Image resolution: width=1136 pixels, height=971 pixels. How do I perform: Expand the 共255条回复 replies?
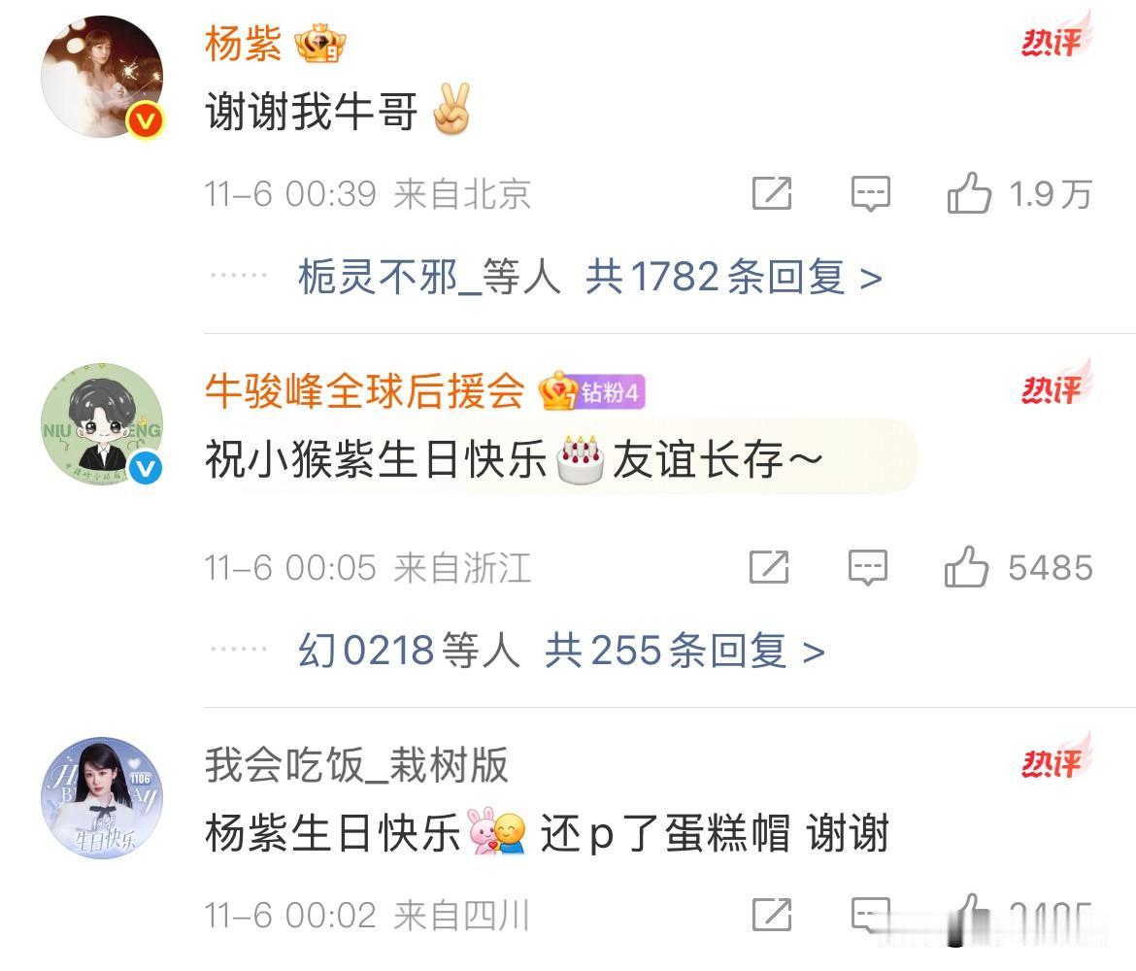click(x=685, y=650)
